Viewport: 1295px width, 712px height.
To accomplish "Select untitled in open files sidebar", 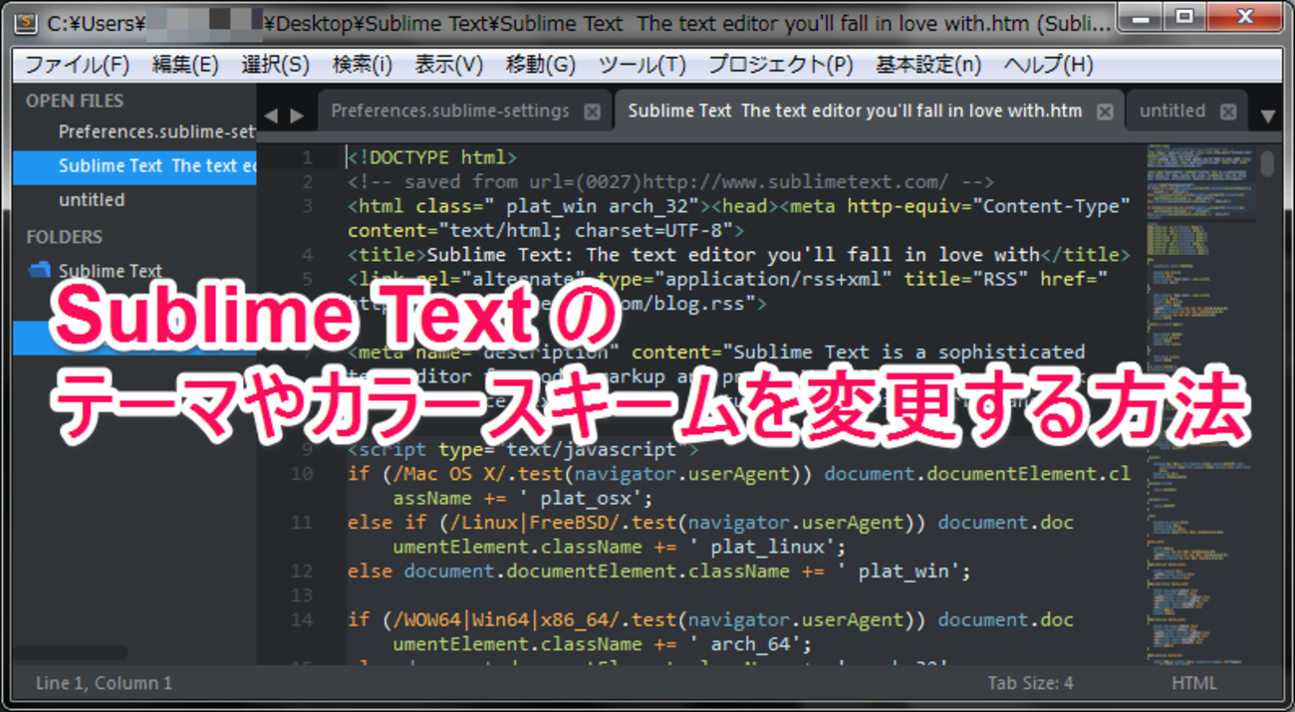I will click(134, 199).
